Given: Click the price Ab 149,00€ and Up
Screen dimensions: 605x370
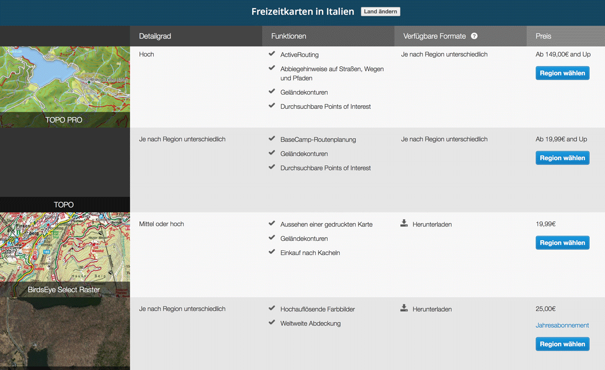Looking at the screenshot, I should 563,54.
